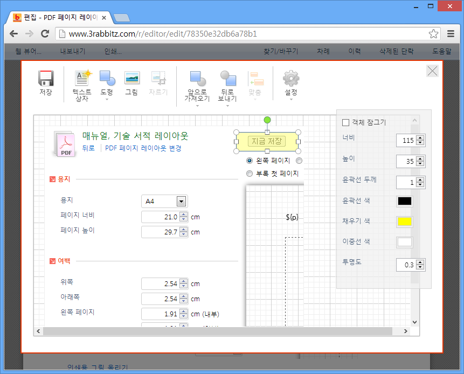
Task: Click the 뒤로 보내기 send backward icon
Action: pos(228,79)
